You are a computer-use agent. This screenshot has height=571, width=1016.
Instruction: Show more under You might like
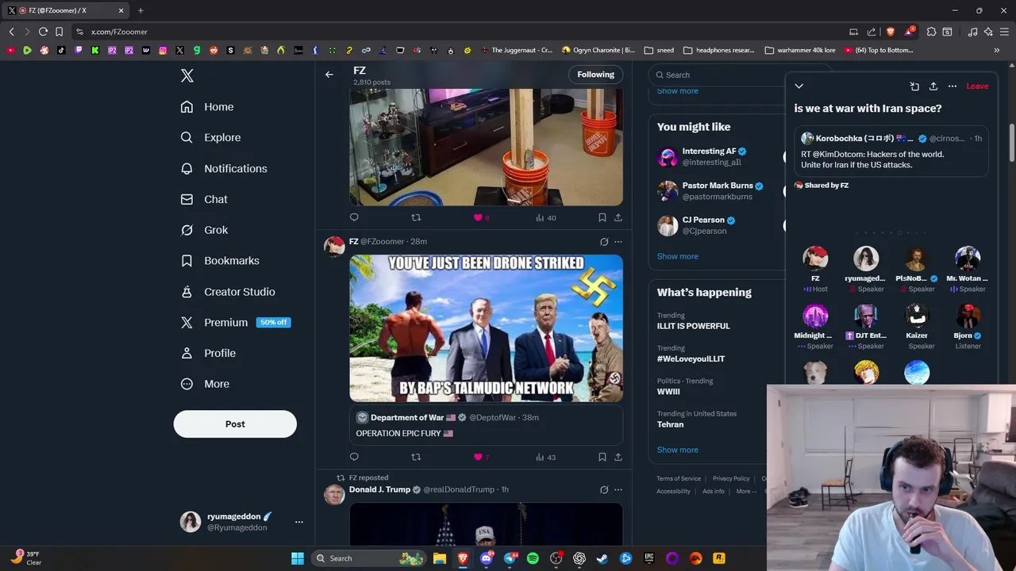(x=678, y=256)
